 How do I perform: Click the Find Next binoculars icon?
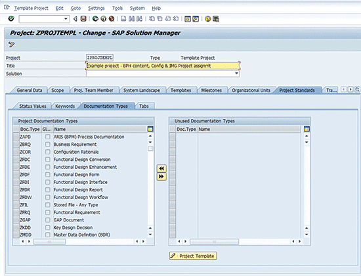pyautogui.click(x=139, y=18)
